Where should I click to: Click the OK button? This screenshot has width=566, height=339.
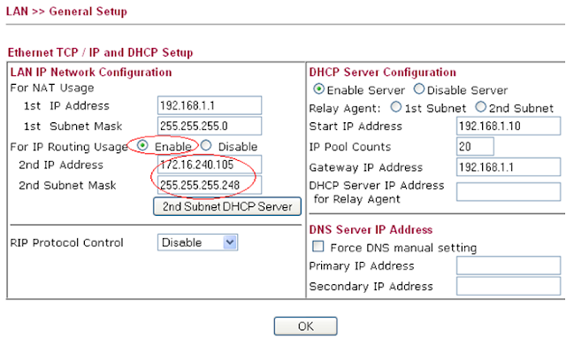[x=305, y=327]
